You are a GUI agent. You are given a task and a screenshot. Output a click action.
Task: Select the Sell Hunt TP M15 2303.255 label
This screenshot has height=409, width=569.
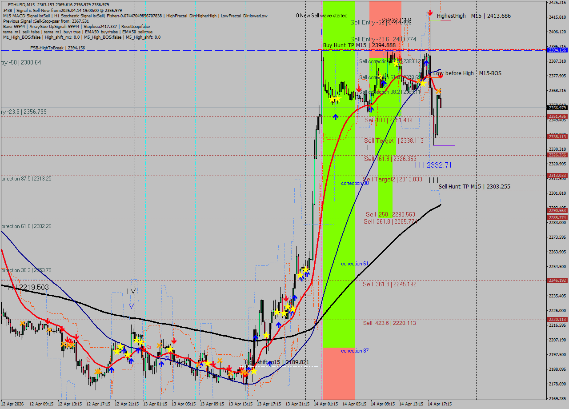[x=474, y=187]
